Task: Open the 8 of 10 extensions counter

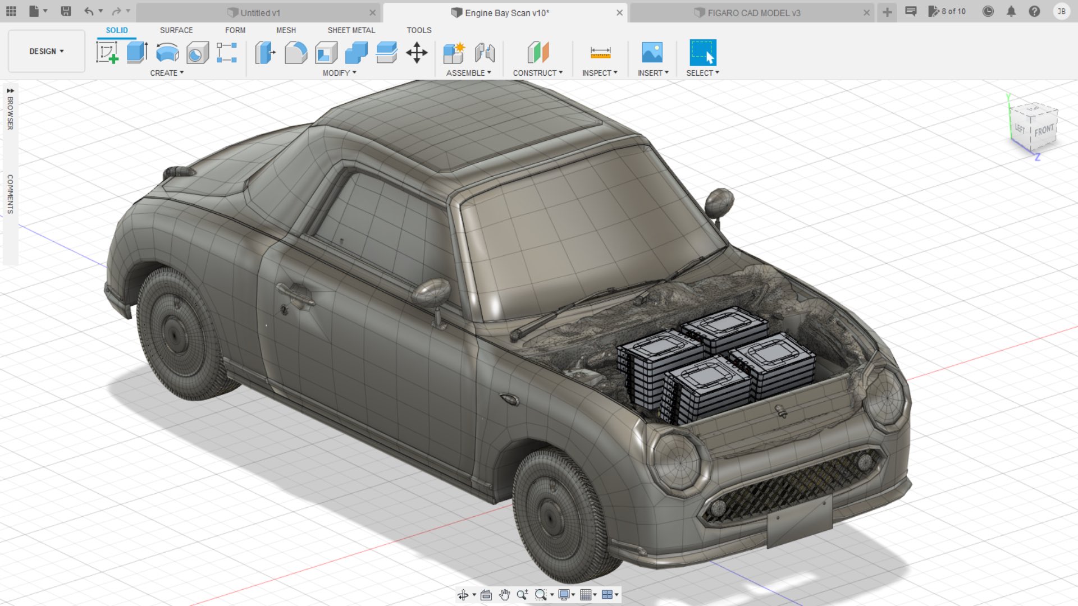Action: pyautogui.click(x=947, y=11)
